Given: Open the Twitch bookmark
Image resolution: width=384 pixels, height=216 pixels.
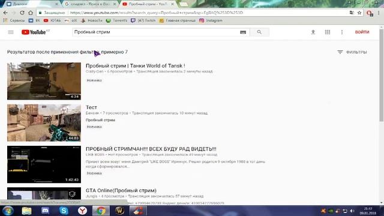Looking at the screenshot, I should [143, 20].
